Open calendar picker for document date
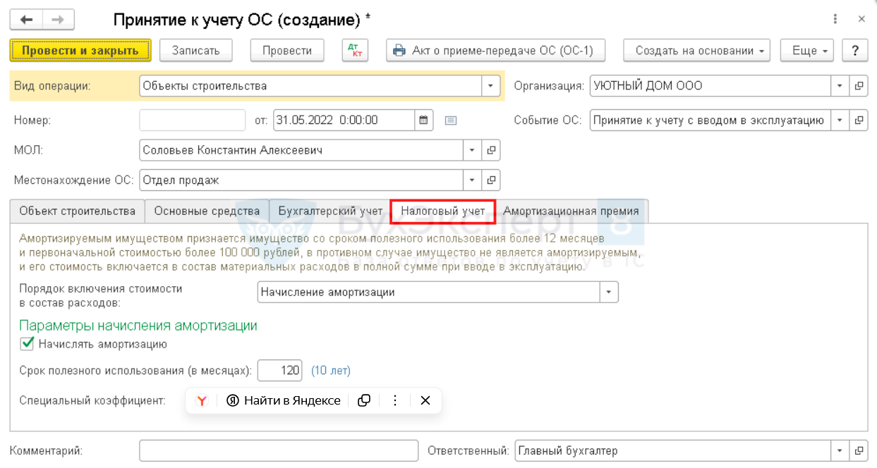The image size is (877, 468). (423, 120)
